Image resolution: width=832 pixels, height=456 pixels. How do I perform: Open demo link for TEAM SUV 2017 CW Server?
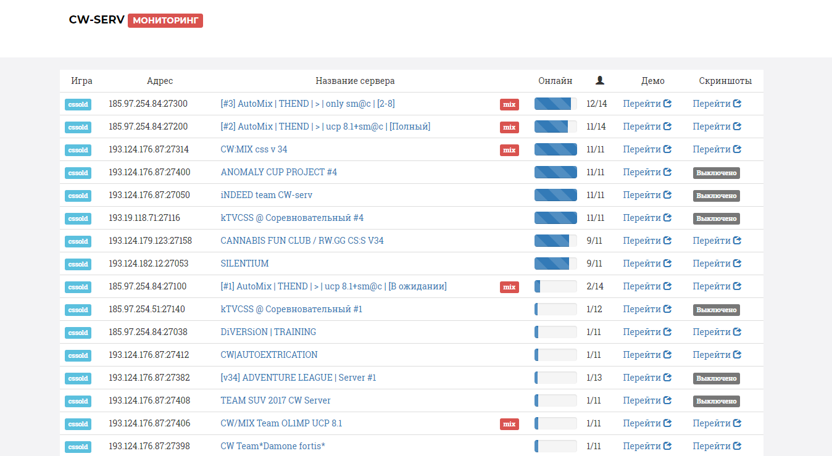click(647, 400)
